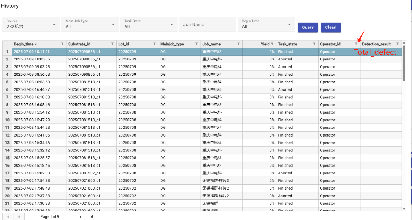Click 无锡福群-样片2 in row 19
Viewport: 412px width, 220px height.
click(x=216, y=188)
